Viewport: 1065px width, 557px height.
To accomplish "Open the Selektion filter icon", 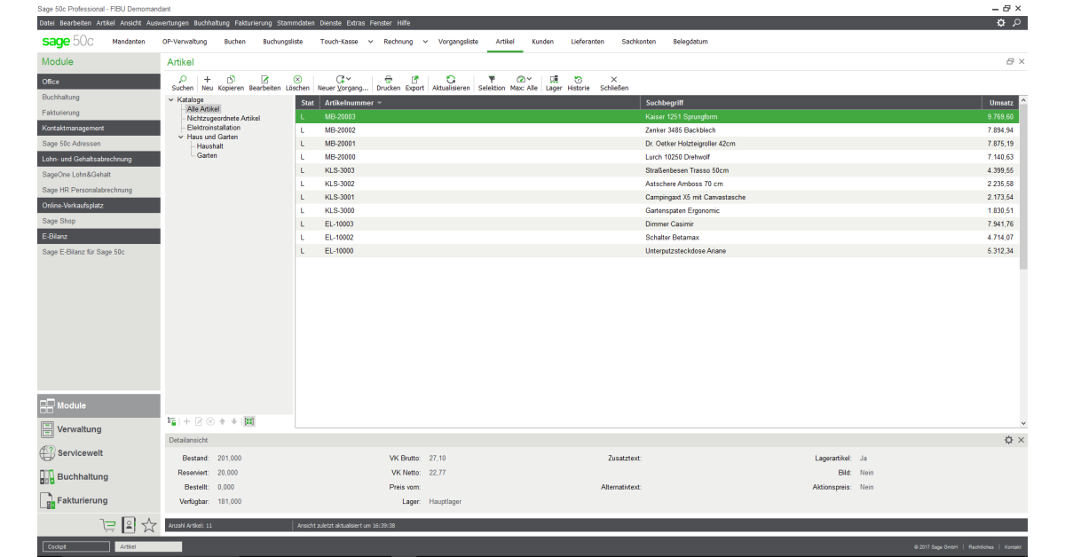I will [x=492, y=80].
